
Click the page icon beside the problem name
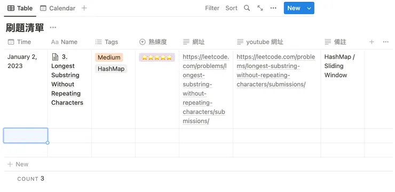pyautogui.click(x=55, y=57)
